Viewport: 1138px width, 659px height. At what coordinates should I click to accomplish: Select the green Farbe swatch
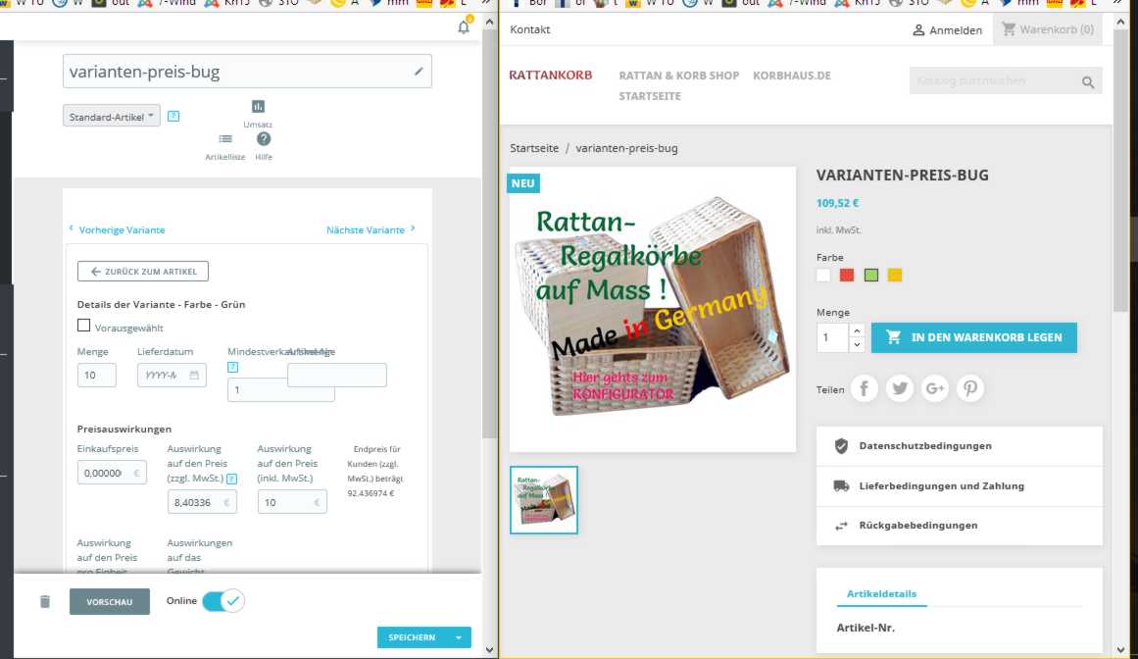pos(871,275)
